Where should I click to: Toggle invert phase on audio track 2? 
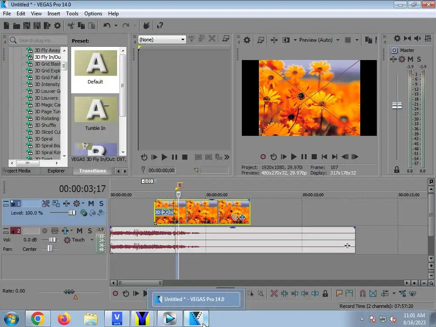pos(55,231)
